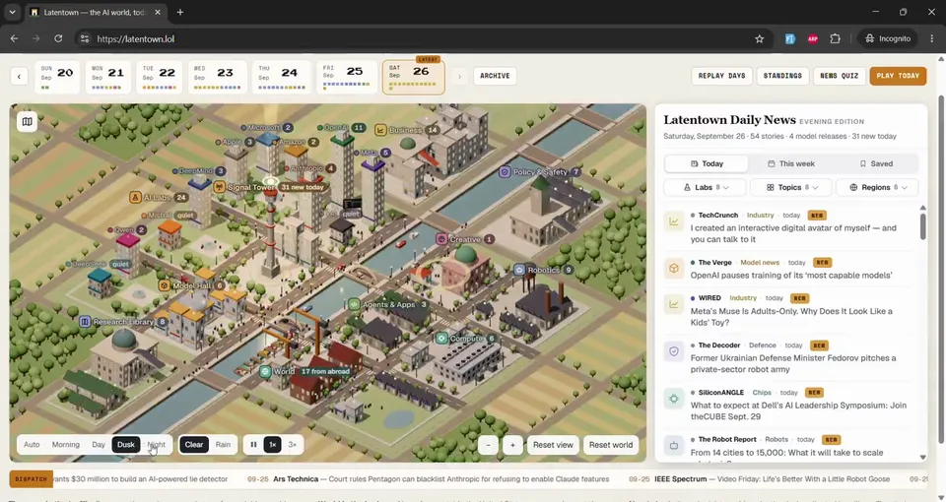Image resolution: width=946 pixels, height=502 pixels.
Task: Click the Agents & Apps icon
Action: click(354, 304)
